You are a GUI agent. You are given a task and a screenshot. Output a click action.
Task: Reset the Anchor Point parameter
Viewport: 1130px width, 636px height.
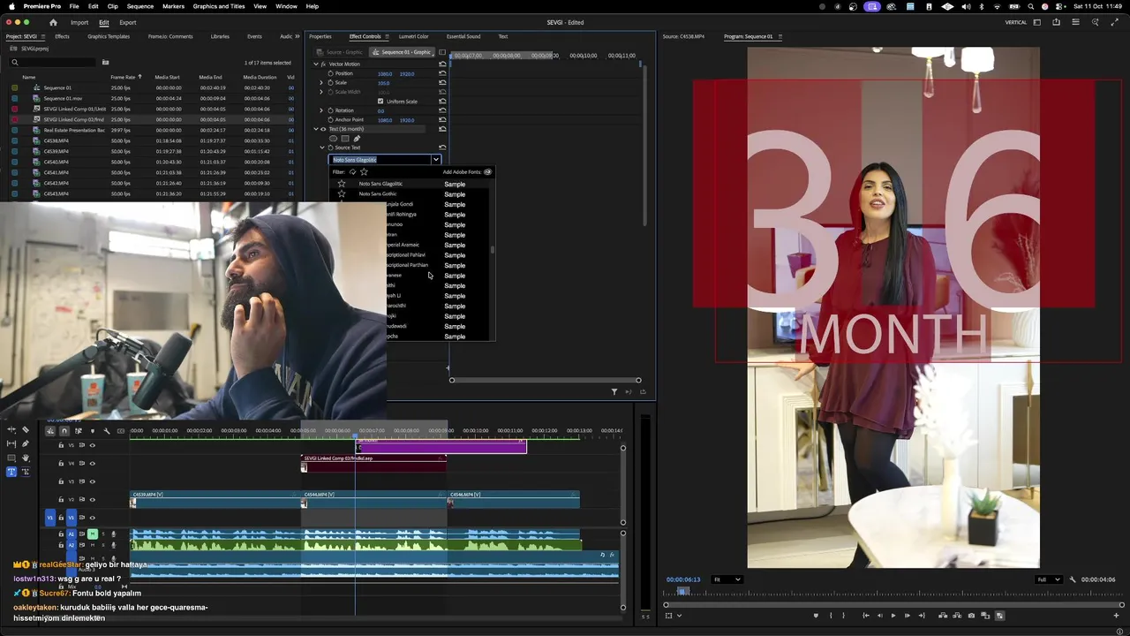[x=442, y=120]
